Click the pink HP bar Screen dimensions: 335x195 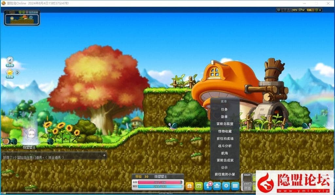(x=160, y=182)
